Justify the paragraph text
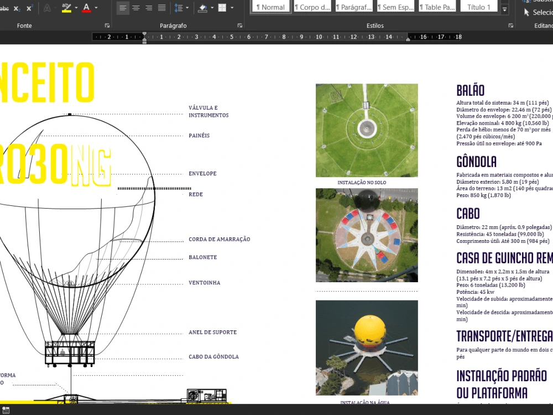Image resolution: width=553 pixels, height=415 pixels. pos(162,8)
